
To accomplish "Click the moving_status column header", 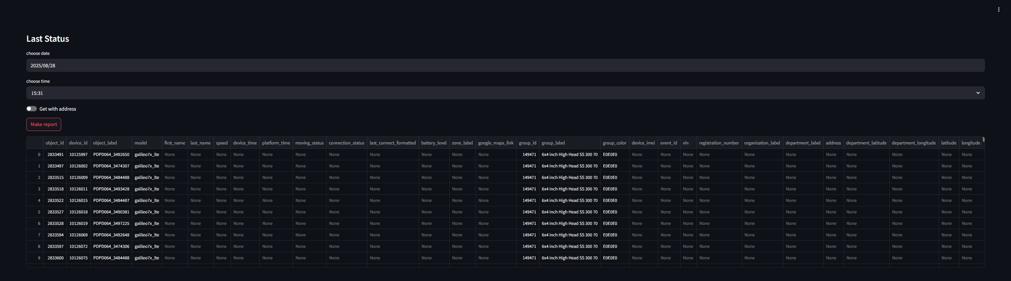I will pyautogui.click(x=309, y=143).
